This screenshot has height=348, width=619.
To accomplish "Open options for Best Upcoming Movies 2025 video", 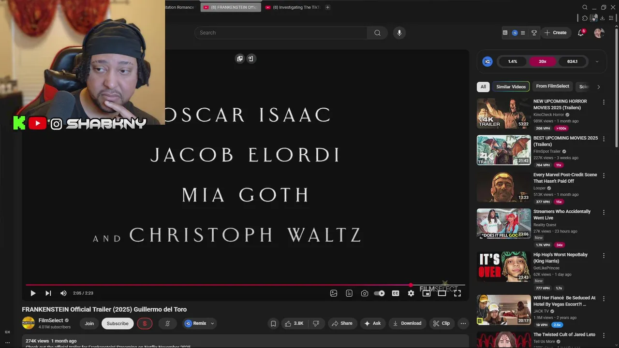I will click(604, 139).
